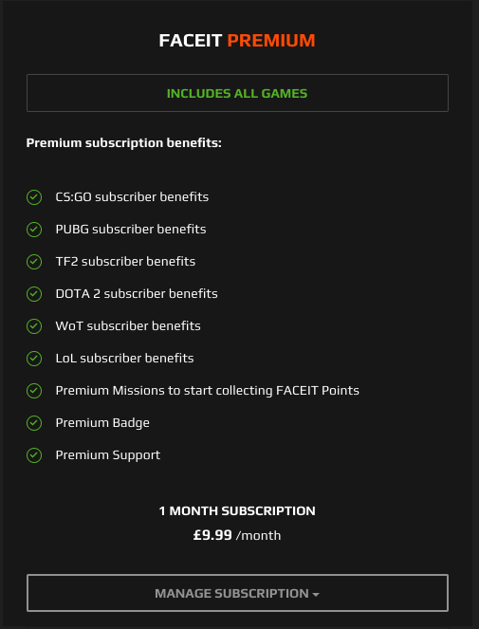Image resolution: width=479 pixels, height=629 pixels.
Task: Click the green check beside DOTA 2 subscriber benefits
Action: point(34,294)
